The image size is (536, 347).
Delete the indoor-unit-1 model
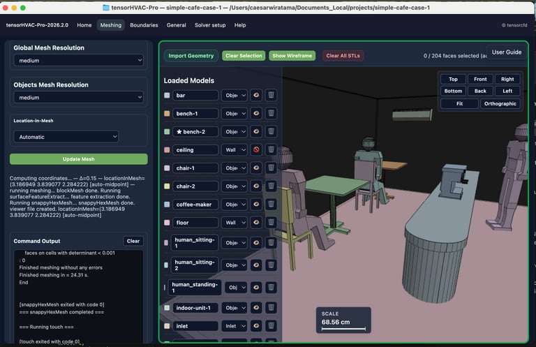[x=271, y=308]
